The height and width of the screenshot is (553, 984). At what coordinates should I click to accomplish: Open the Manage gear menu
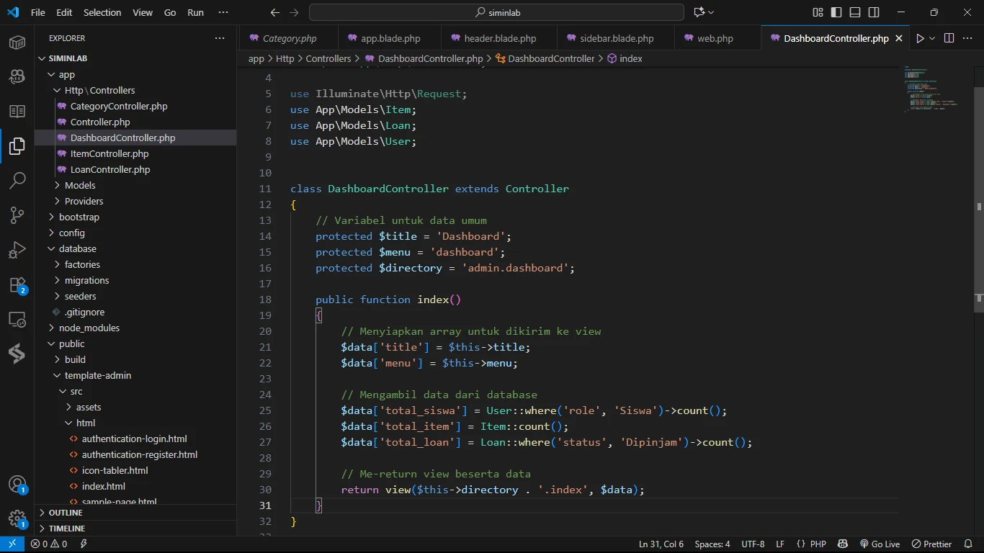pos(17,519)
